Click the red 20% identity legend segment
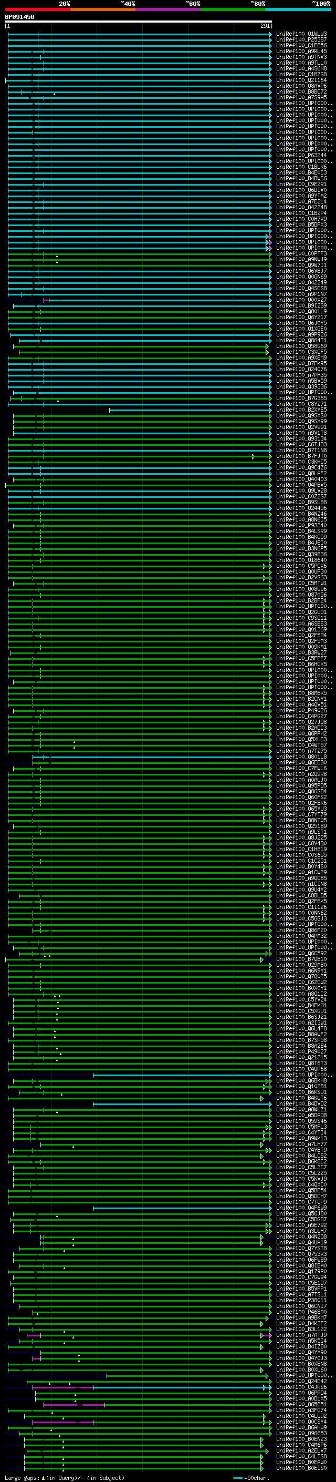The image size is (336, 1482). click(x=38, y=10)
